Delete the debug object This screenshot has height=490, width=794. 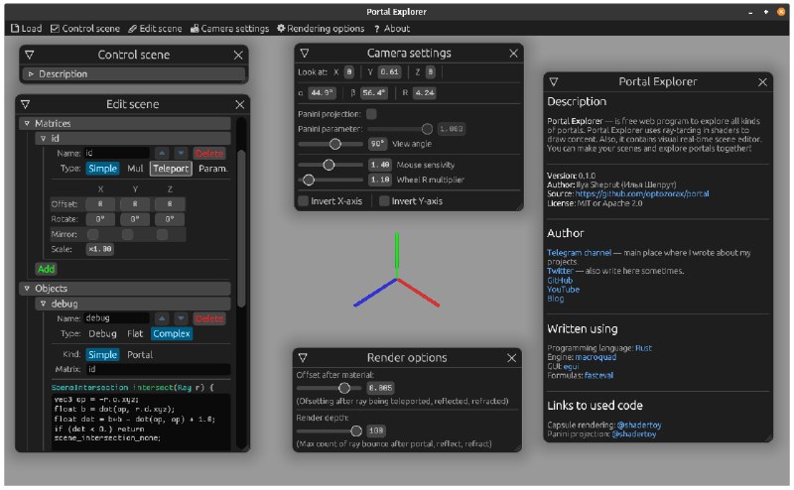pos(209,318)
